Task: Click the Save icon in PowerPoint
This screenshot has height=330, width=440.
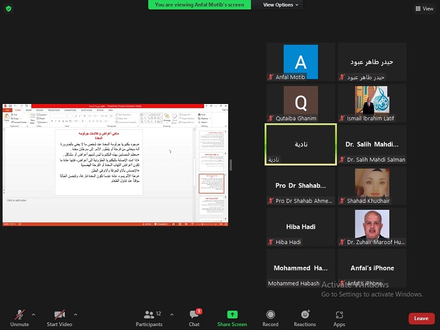Action: click(x=10, y=106)
